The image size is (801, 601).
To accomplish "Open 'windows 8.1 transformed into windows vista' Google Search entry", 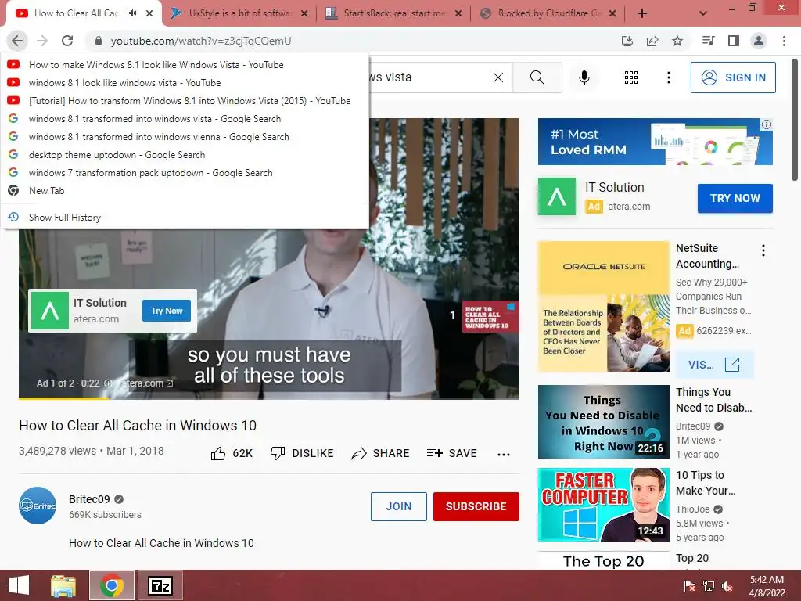I will coord(185,119).
